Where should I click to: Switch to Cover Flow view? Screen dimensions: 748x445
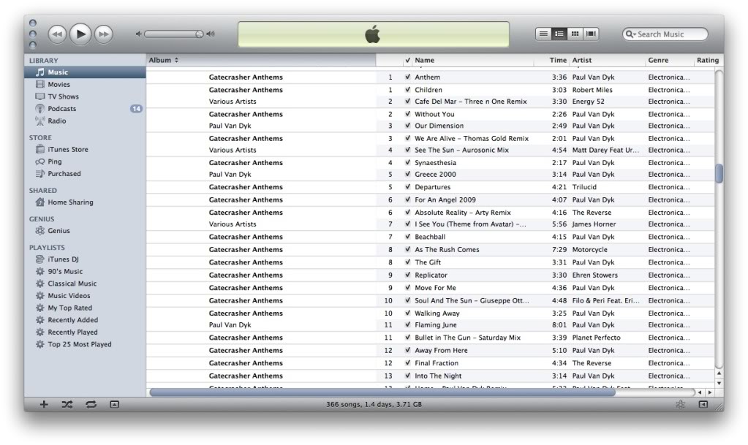tap(591, 34)
